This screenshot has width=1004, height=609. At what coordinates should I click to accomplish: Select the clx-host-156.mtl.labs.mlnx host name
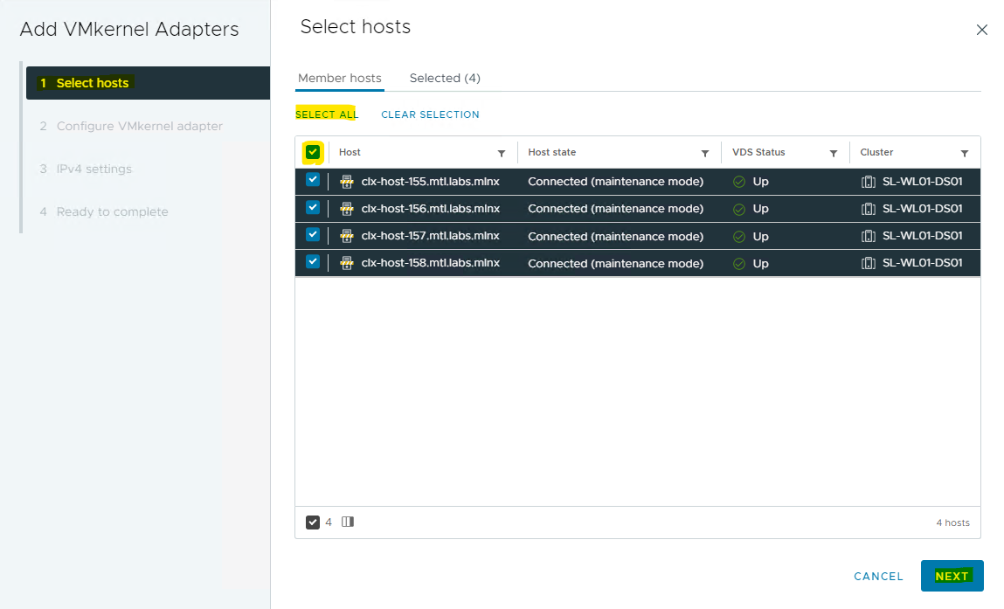pyautogui.click(x=430, y=209)
